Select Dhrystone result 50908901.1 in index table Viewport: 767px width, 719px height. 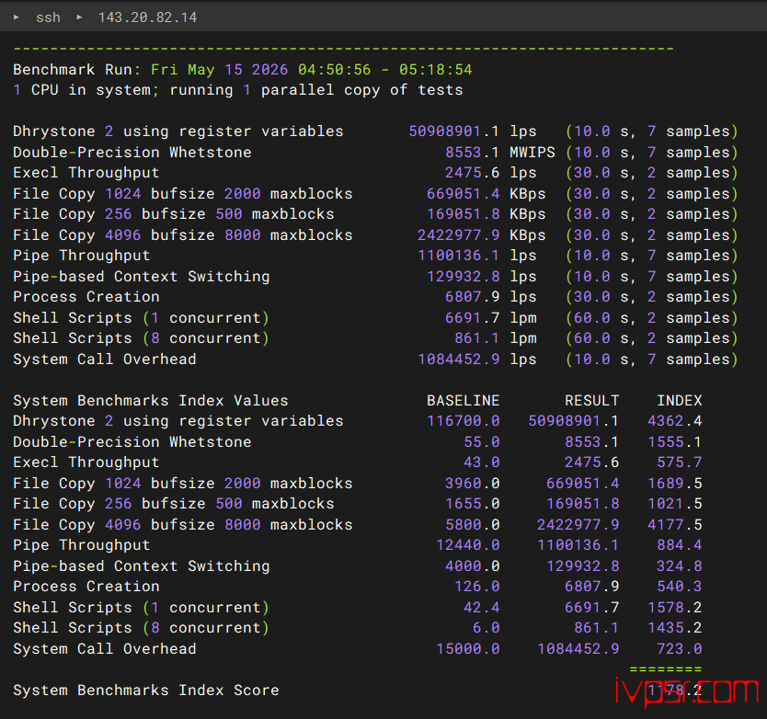[573, 421]
